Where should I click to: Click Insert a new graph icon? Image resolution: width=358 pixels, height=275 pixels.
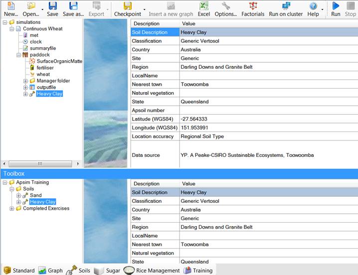coord(171,6)
